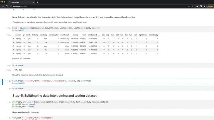Click windspeed value 12.522300
The height and width of the screenshot is (120, 214).
[x=93, y=54]
